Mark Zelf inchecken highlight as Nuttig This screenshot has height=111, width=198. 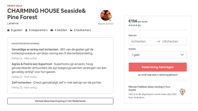17,88
